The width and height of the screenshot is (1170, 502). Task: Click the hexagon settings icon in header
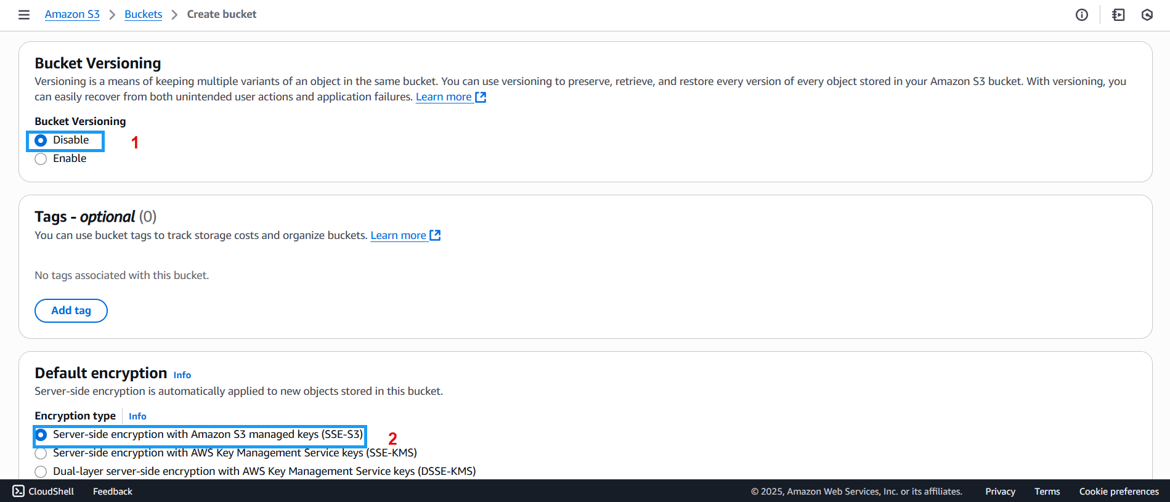click(1147, 15)
